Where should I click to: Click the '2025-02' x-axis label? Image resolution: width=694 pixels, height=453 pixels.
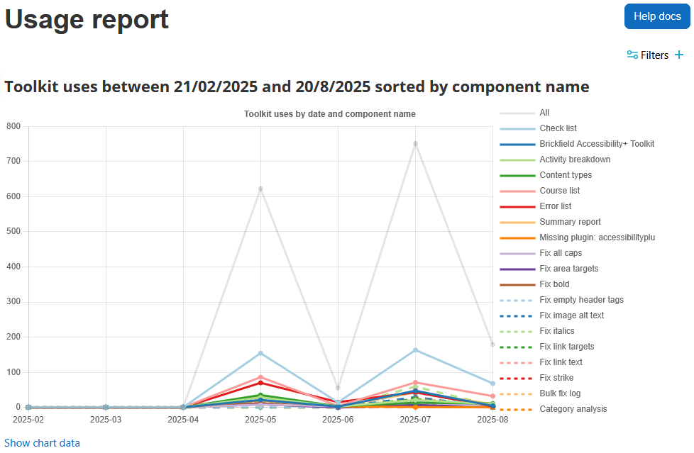tap(28, 420)
